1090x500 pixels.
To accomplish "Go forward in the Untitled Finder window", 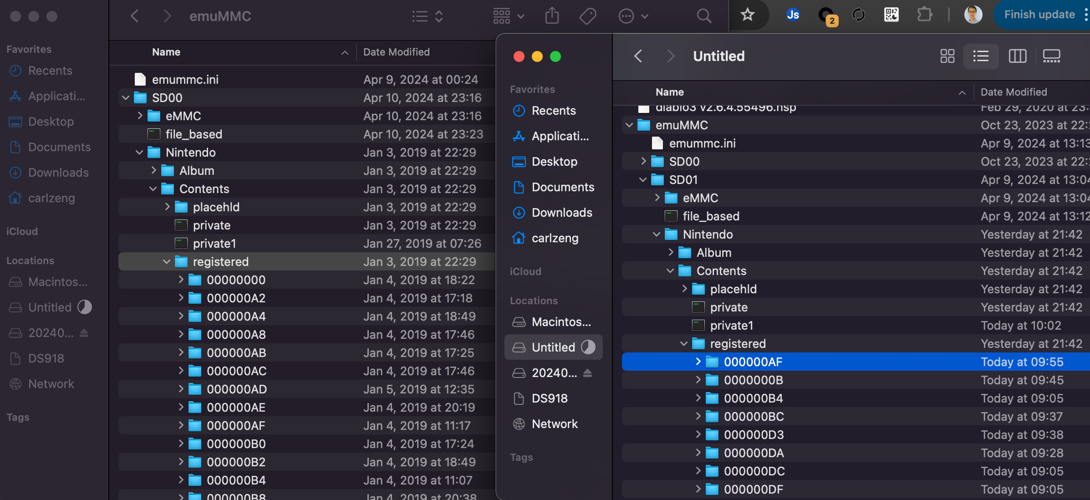I will (670, 56).
